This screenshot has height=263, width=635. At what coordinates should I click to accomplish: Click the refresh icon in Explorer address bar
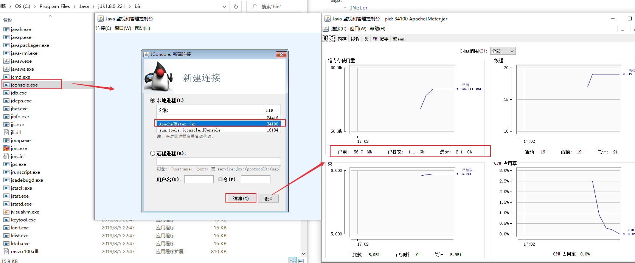(x=236, y=6)
